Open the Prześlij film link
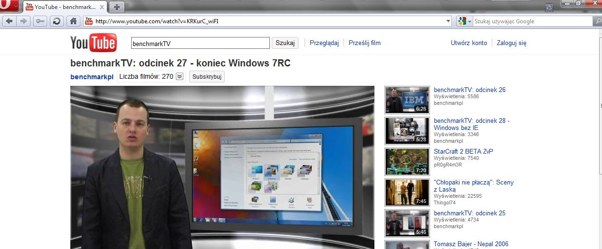602x249 pixels. click(x=364, y=43)
